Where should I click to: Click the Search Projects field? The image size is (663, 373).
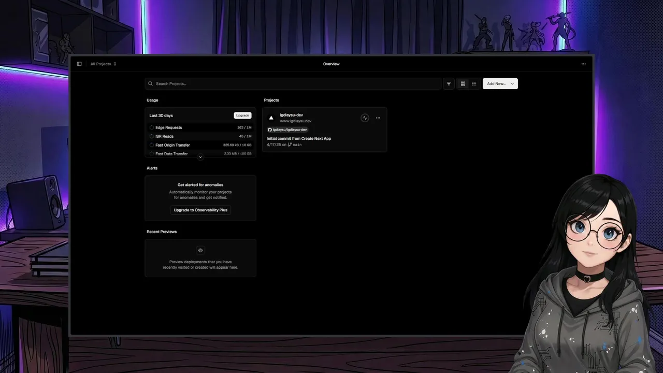(x=293, y=83)
